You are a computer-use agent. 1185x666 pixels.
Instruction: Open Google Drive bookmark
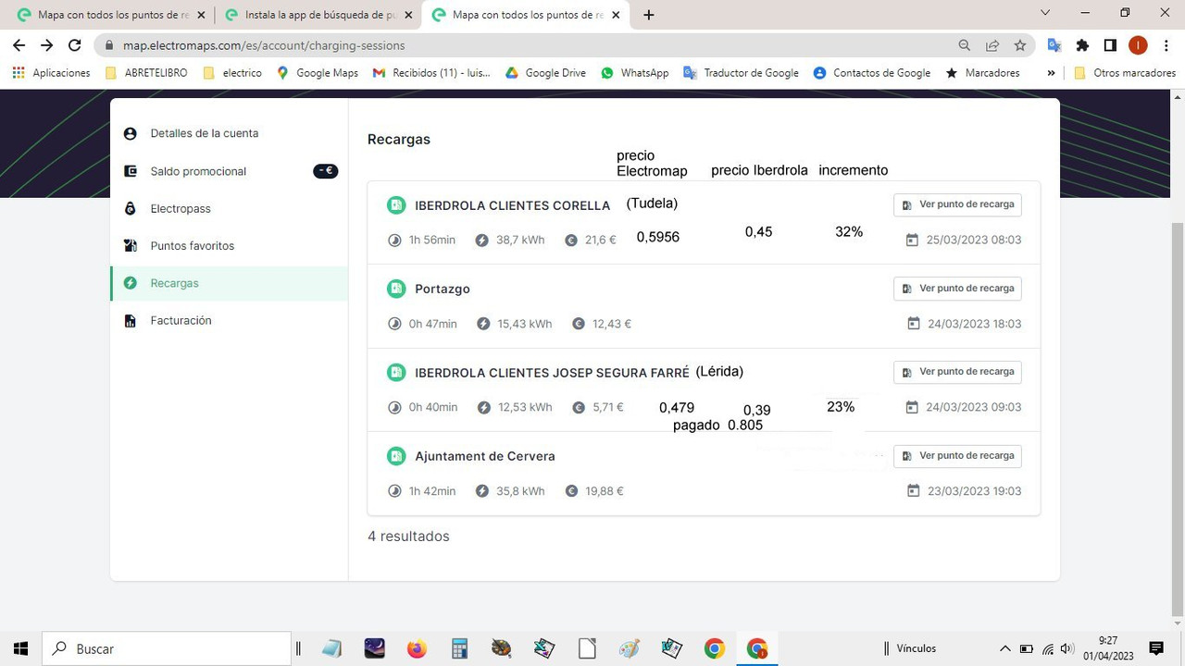coord(545,73)
